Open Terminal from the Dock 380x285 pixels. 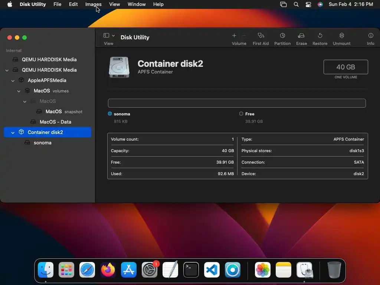[x=191, y=270]
